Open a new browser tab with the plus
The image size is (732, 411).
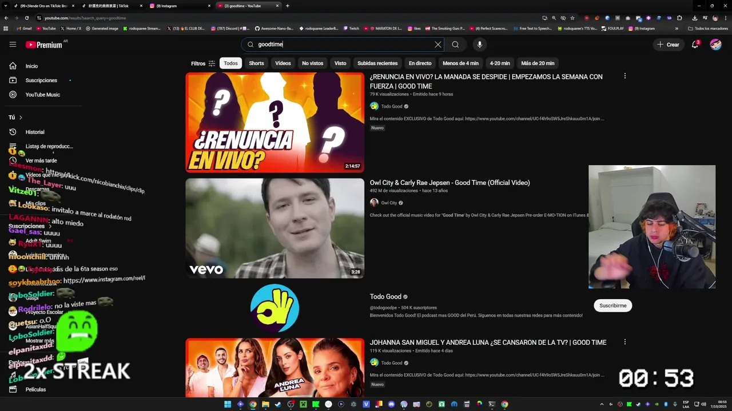click(x=287, y=6)
